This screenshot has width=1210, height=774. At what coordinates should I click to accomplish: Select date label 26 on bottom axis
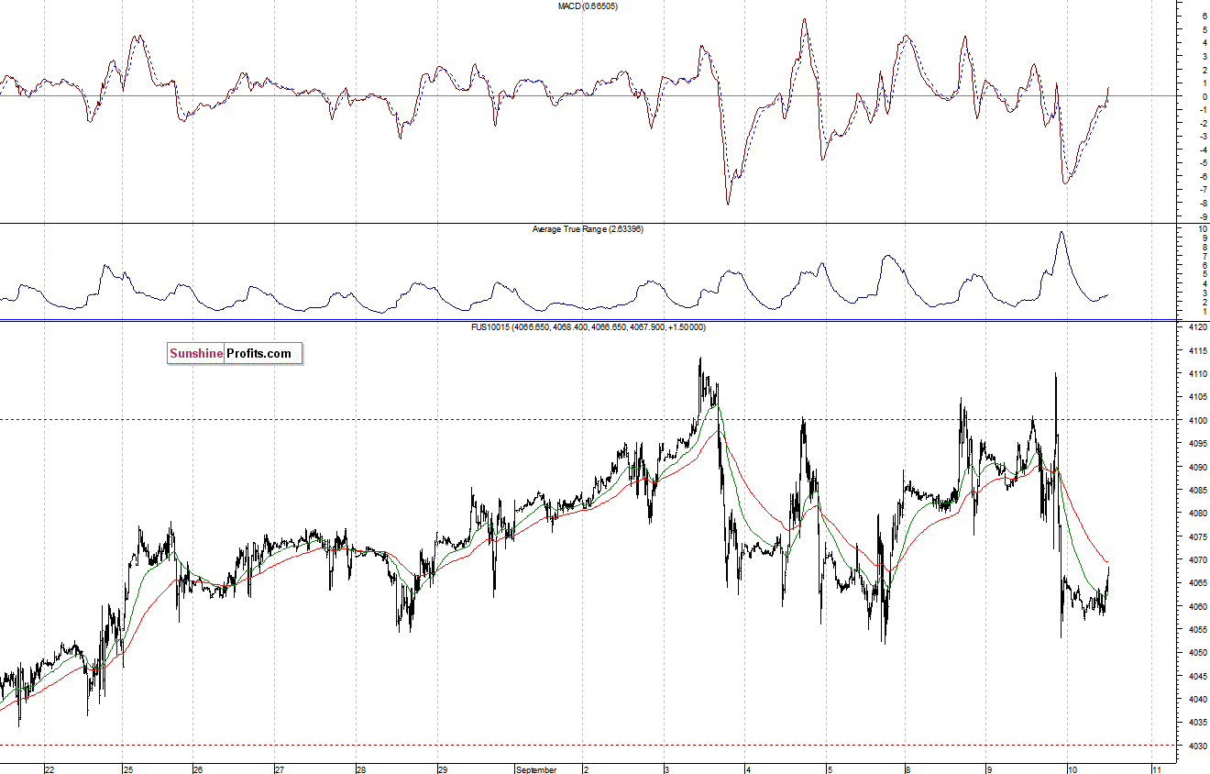pos(198,769)
